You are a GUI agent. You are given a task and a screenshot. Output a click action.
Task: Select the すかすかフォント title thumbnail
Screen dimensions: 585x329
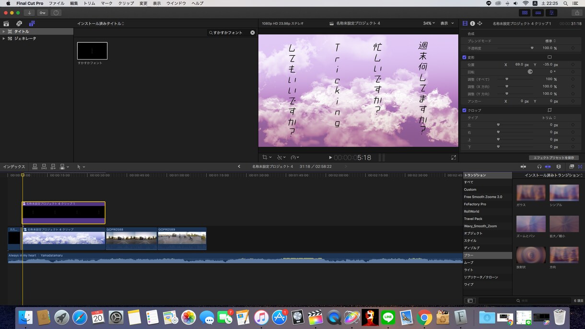click(x=92, y=51)
